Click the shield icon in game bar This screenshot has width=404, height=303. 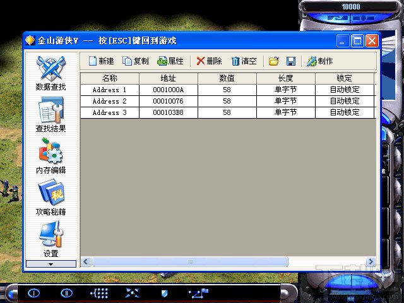point(164,293)
